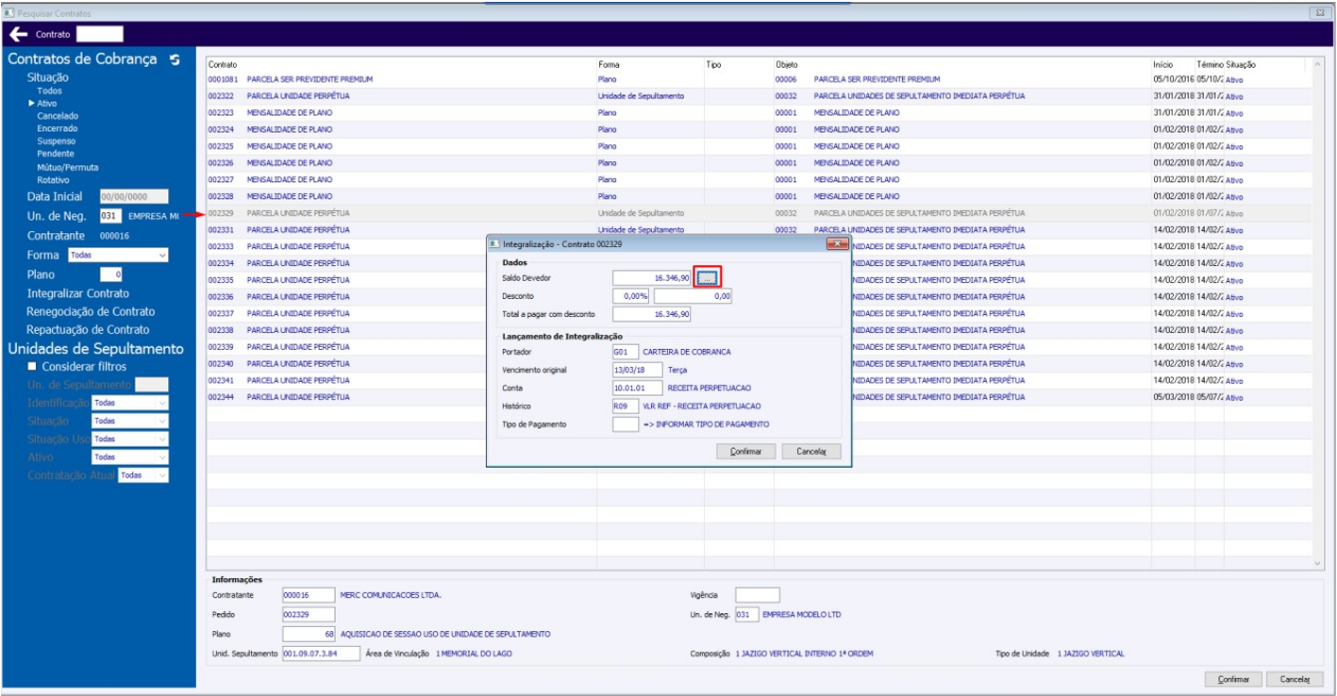Select contract row 002322
This screenshot has width=1337, height=696.
[760, 96]
